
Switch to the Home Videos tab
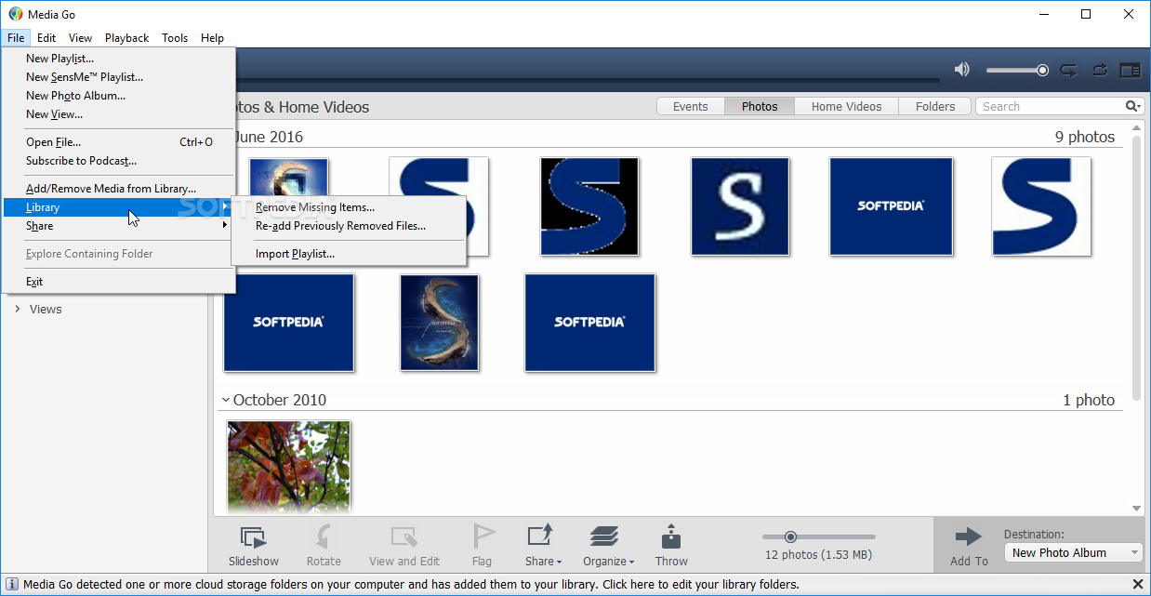846,106
